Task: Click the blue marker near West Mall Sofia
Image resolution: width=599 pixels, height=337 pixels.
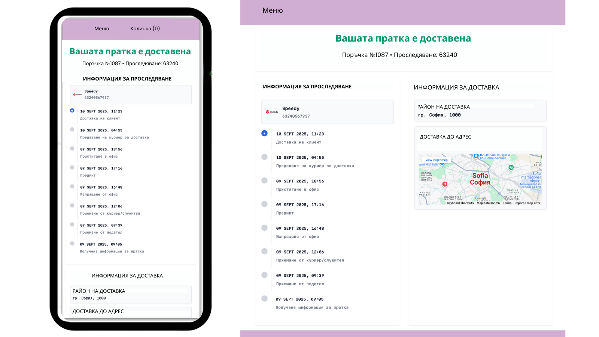Action: [x=442, y=163]
